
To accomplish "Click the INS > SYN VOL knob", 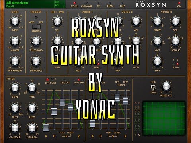I will (57, 21).
